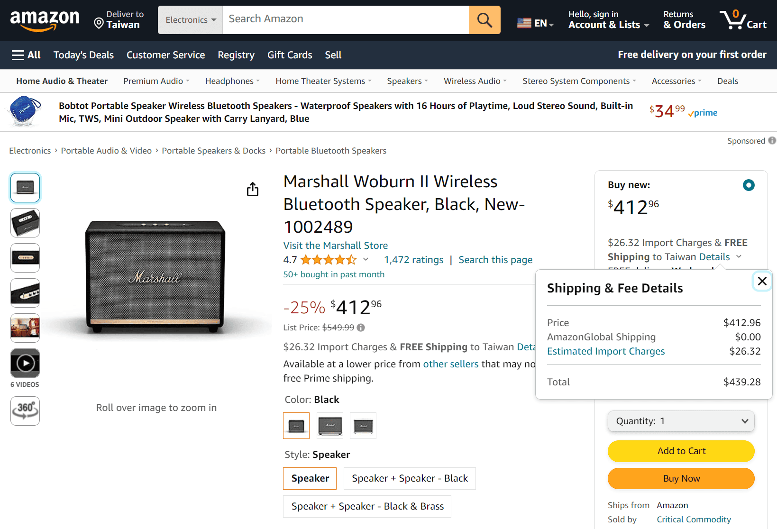Screen dimensions: 777x529
Task: Open the Electronics search category dropdown
Action: 190,19
